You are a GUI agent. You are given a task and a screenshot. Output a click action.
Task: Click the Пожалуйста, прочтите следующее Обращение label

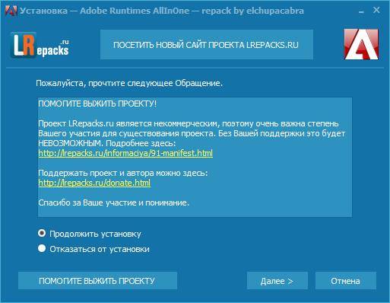(x=129, y=83)
